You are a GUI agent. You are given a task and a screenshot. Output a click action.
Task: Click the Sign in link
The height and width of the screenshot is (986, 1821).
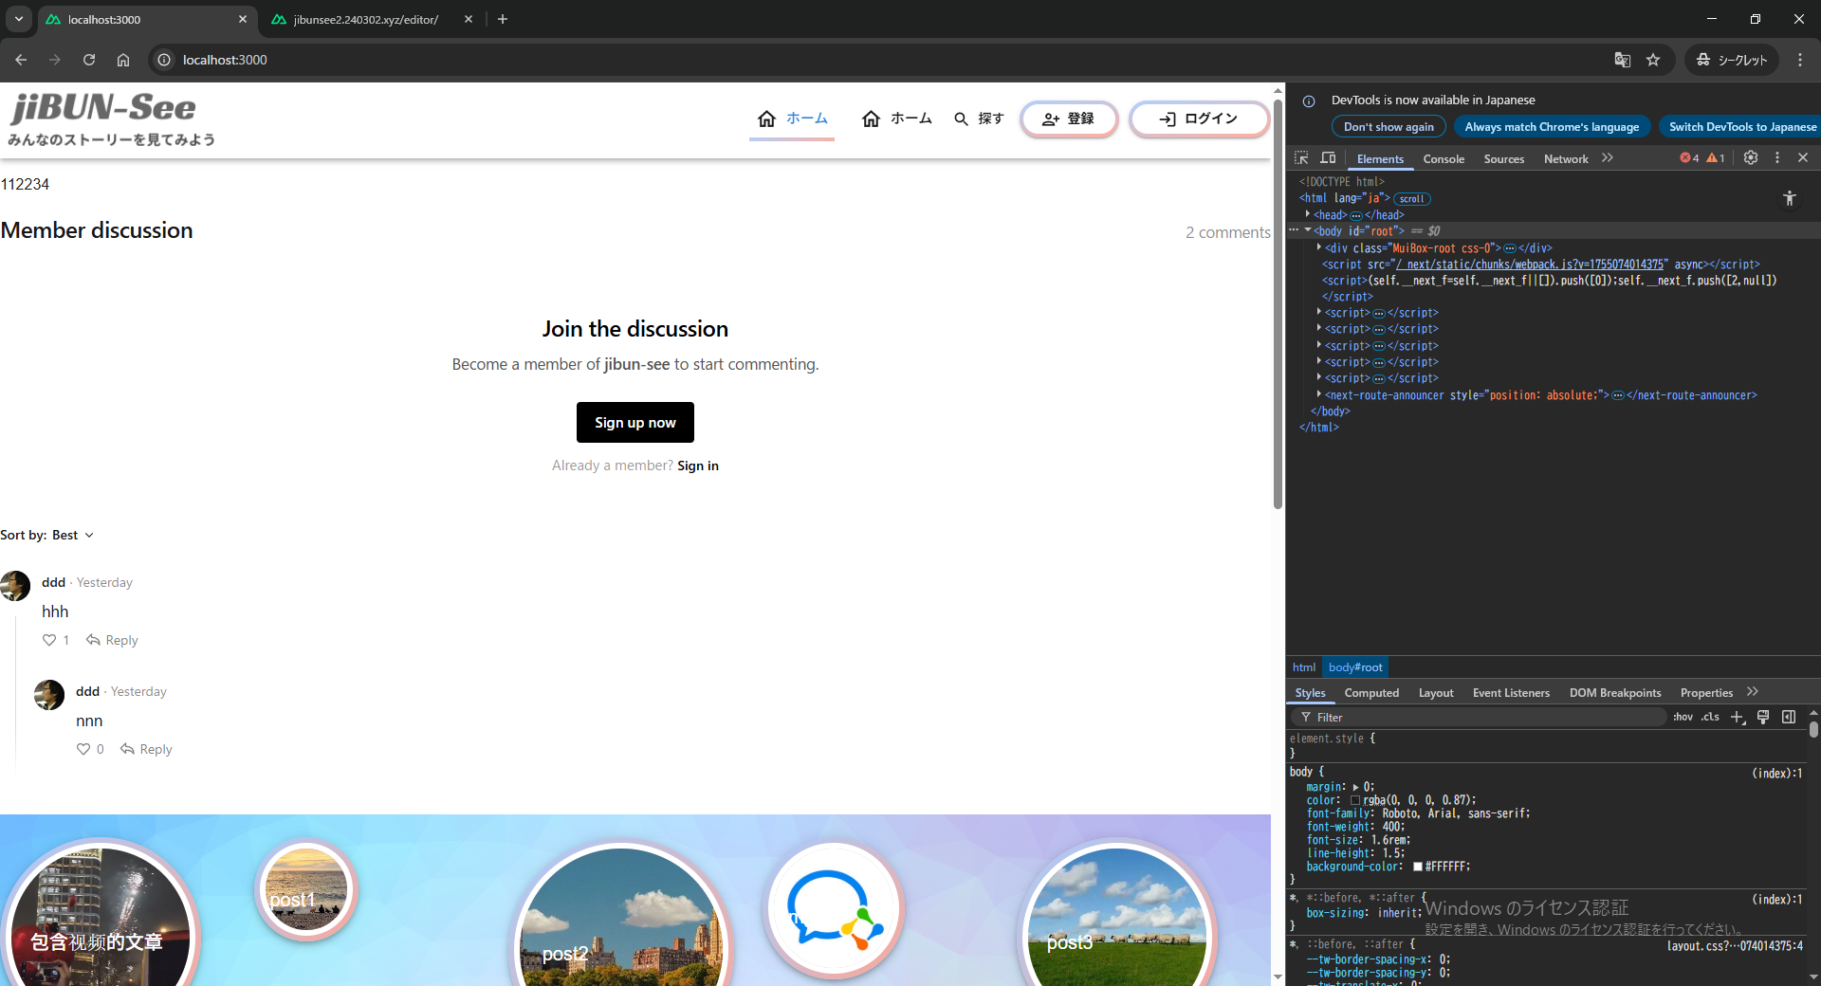tap(698, 466)
